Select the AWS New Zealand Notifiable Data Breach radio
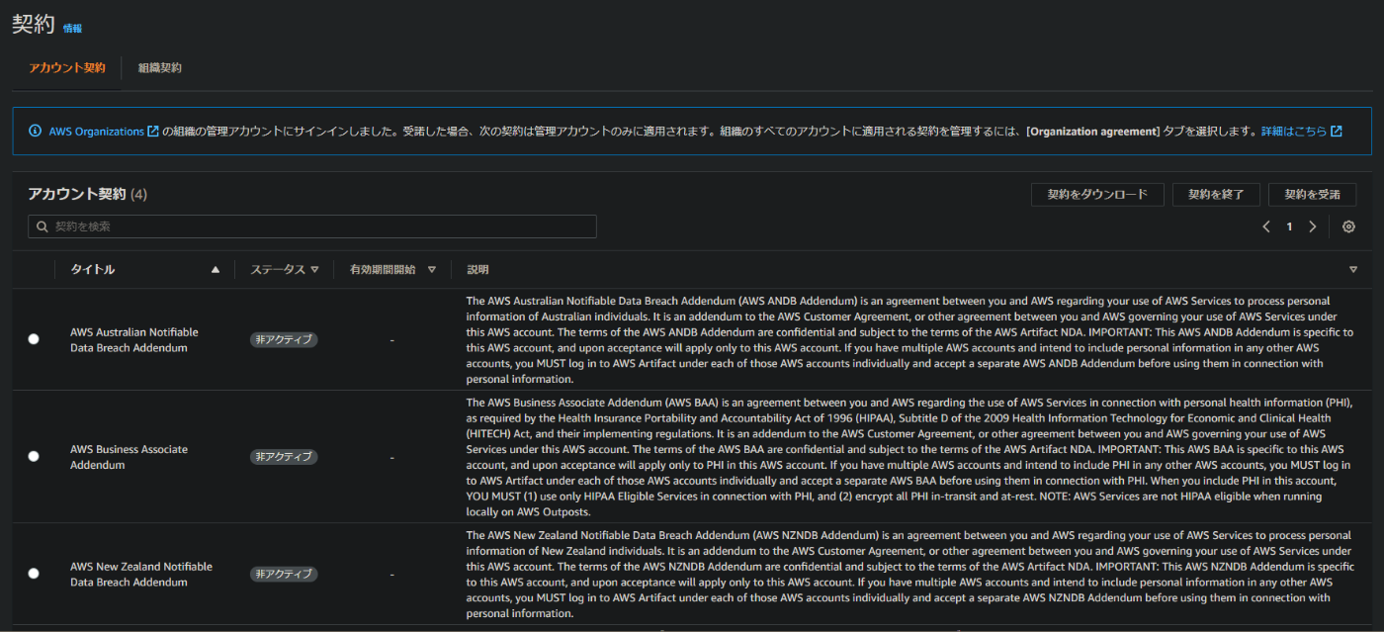This screenshot has width=1384, height=632. [x=34, y=574]
